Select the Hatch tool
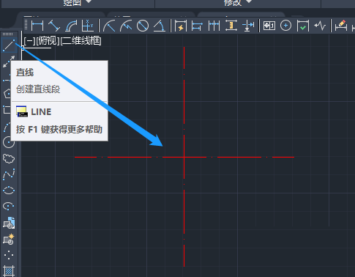355x277 pixels. [x=9, y=270]
